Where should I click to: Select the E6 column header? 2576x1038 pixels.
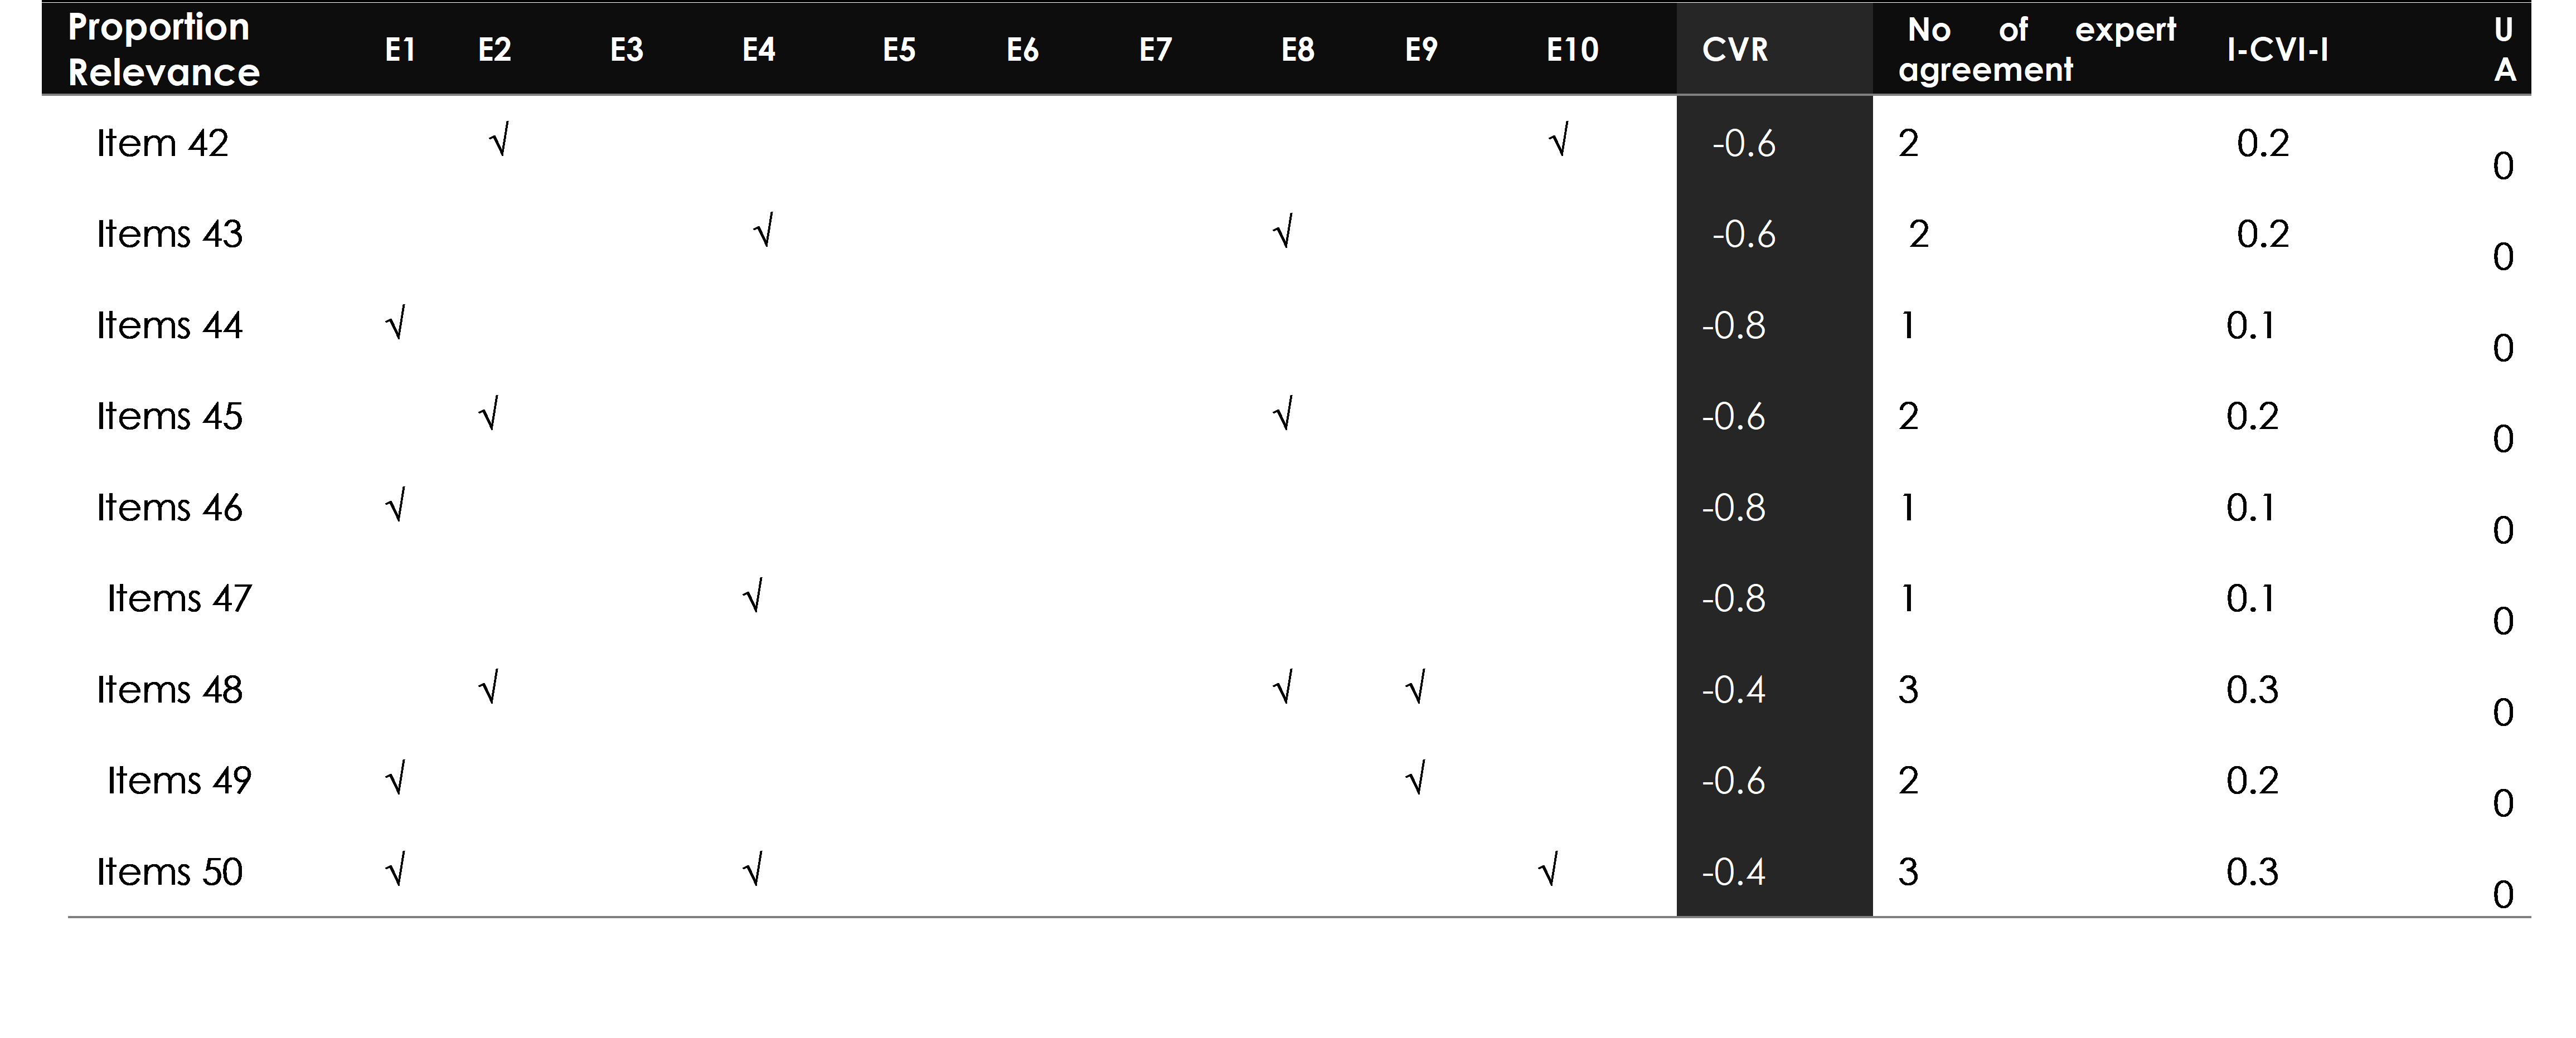point(1022,50)
